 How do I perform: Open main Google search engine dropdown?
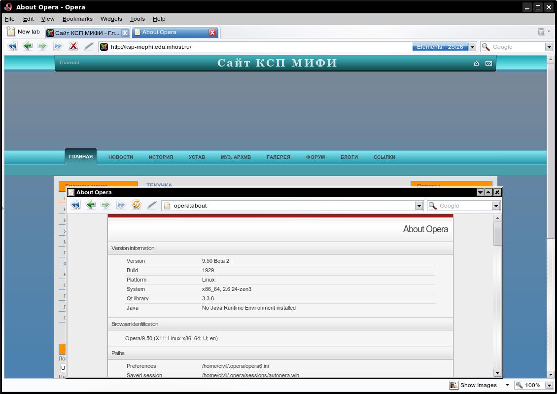pyautogui.click(x=549, y=47)
